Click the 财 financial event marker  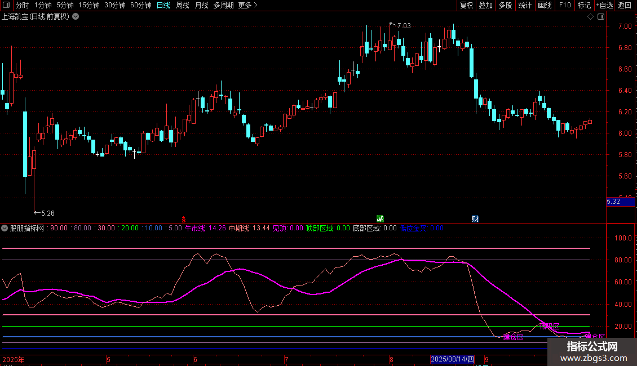[475, 218]
